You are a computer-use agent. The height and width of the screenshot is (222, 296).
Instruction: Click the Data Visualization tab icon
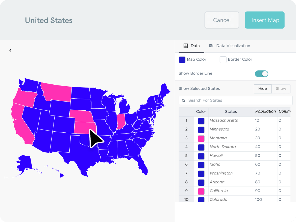click(x=211, y=46)
